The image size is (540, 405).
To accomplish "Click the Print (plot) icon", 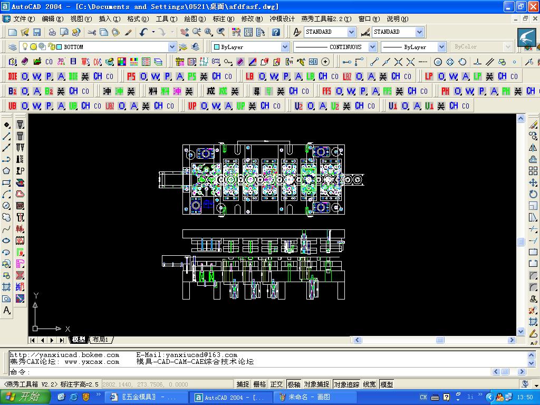I will click(52, 32).
